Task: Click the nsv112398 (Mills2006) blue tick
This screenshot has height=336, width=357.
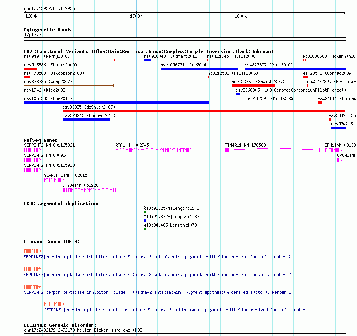Action: [x=247, y=102]
